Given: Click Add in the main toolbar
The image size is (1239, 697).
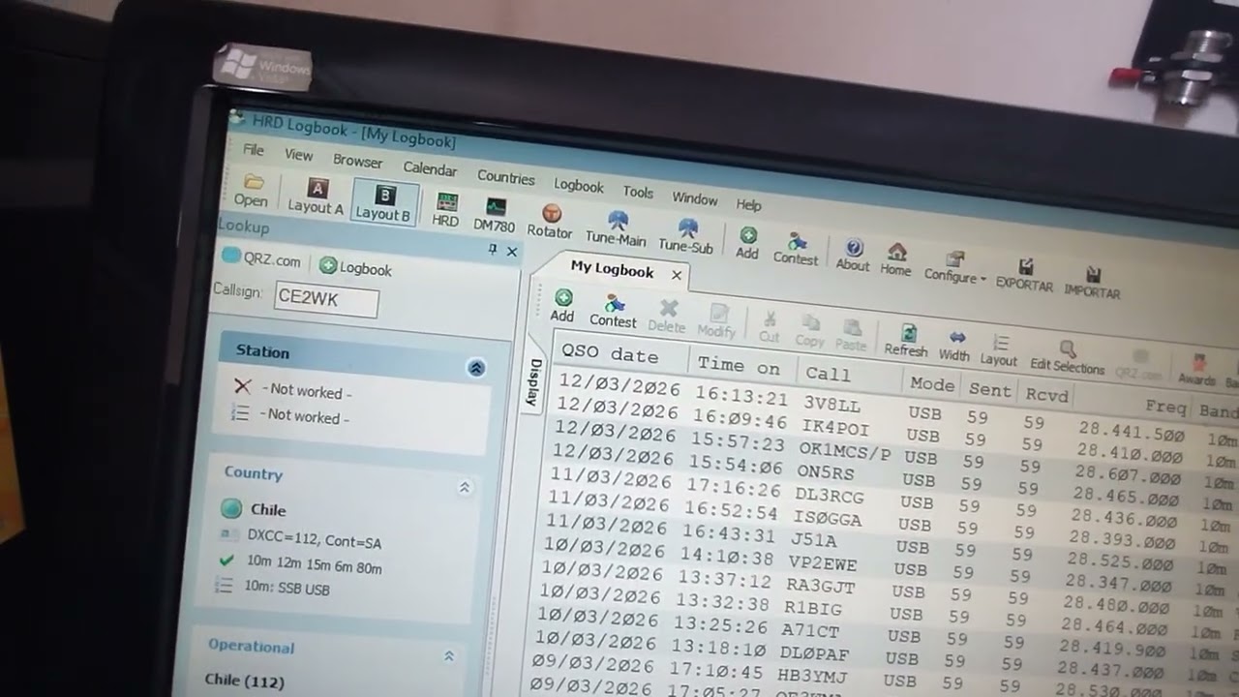Looking at the screenshot, I should [747, 243].
